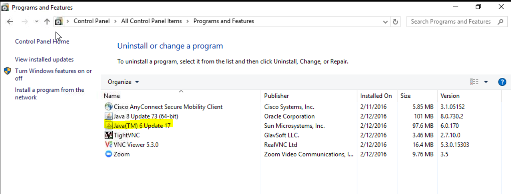Click publisher Cisco Systems, Inc.

point(289,107)
